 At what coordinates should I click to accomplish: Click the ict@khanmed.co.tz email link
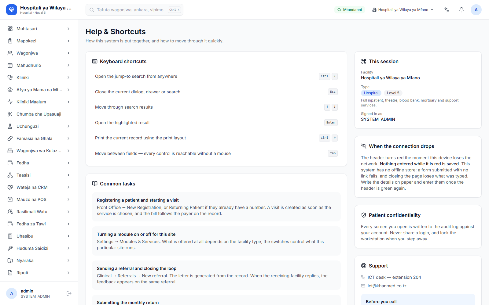click(x=387, y=286)
